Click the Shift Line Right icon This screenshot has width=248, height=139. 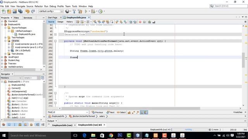point(135,22)
